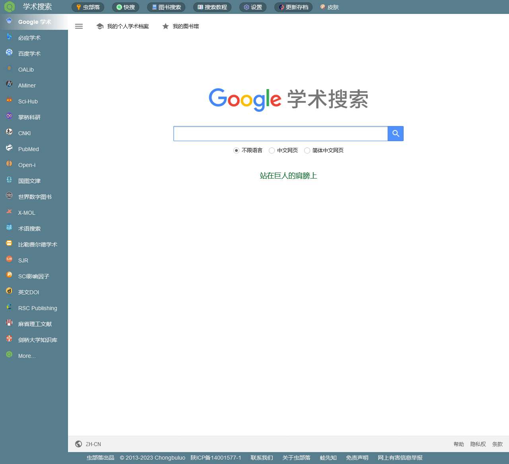Select X-MOL from the sidebar
Viewport: 509px width, 464px height.
26,213
